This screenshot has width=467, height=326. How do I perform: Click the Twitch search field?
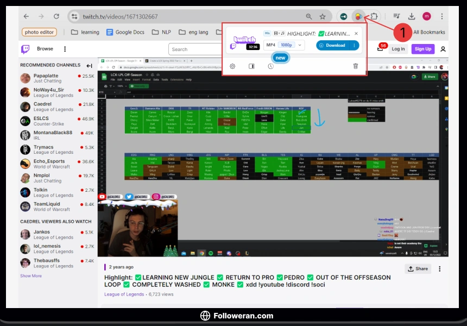[195, 49]
